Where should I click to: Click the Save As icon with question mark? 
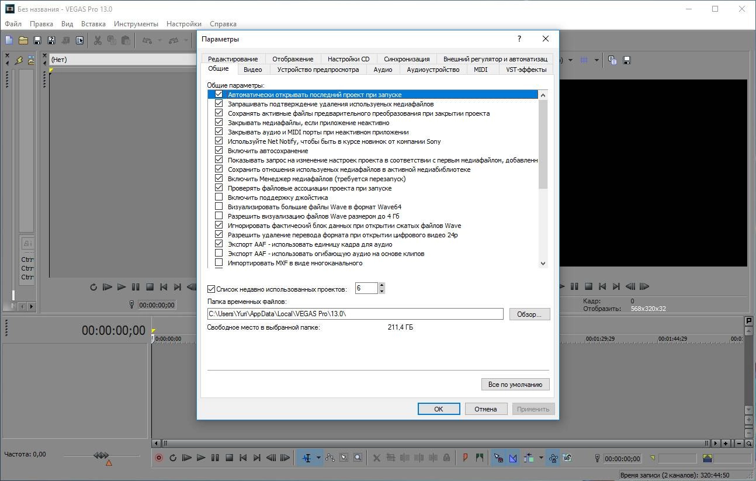tap(51, 40)
